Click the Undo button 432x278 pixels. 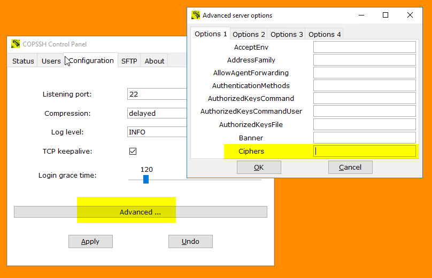click(x=190, y=241)
